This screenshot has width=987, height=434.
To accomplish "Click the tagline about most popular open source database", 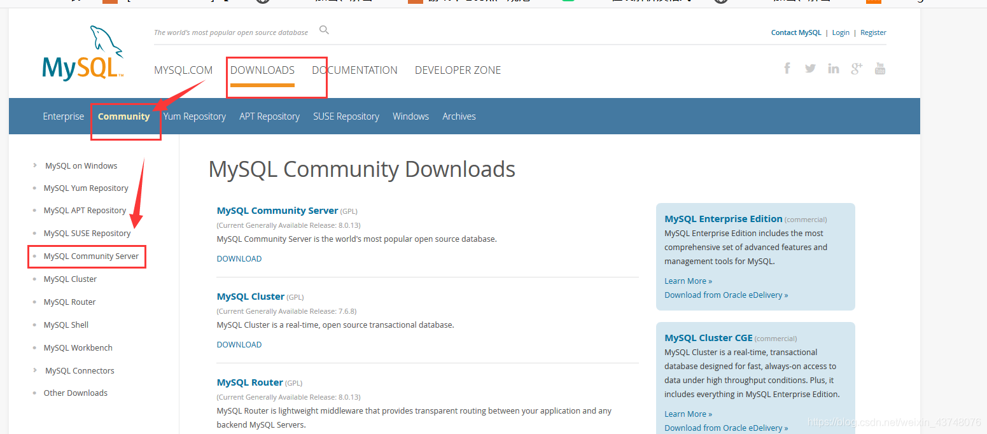I will (231, 32).
